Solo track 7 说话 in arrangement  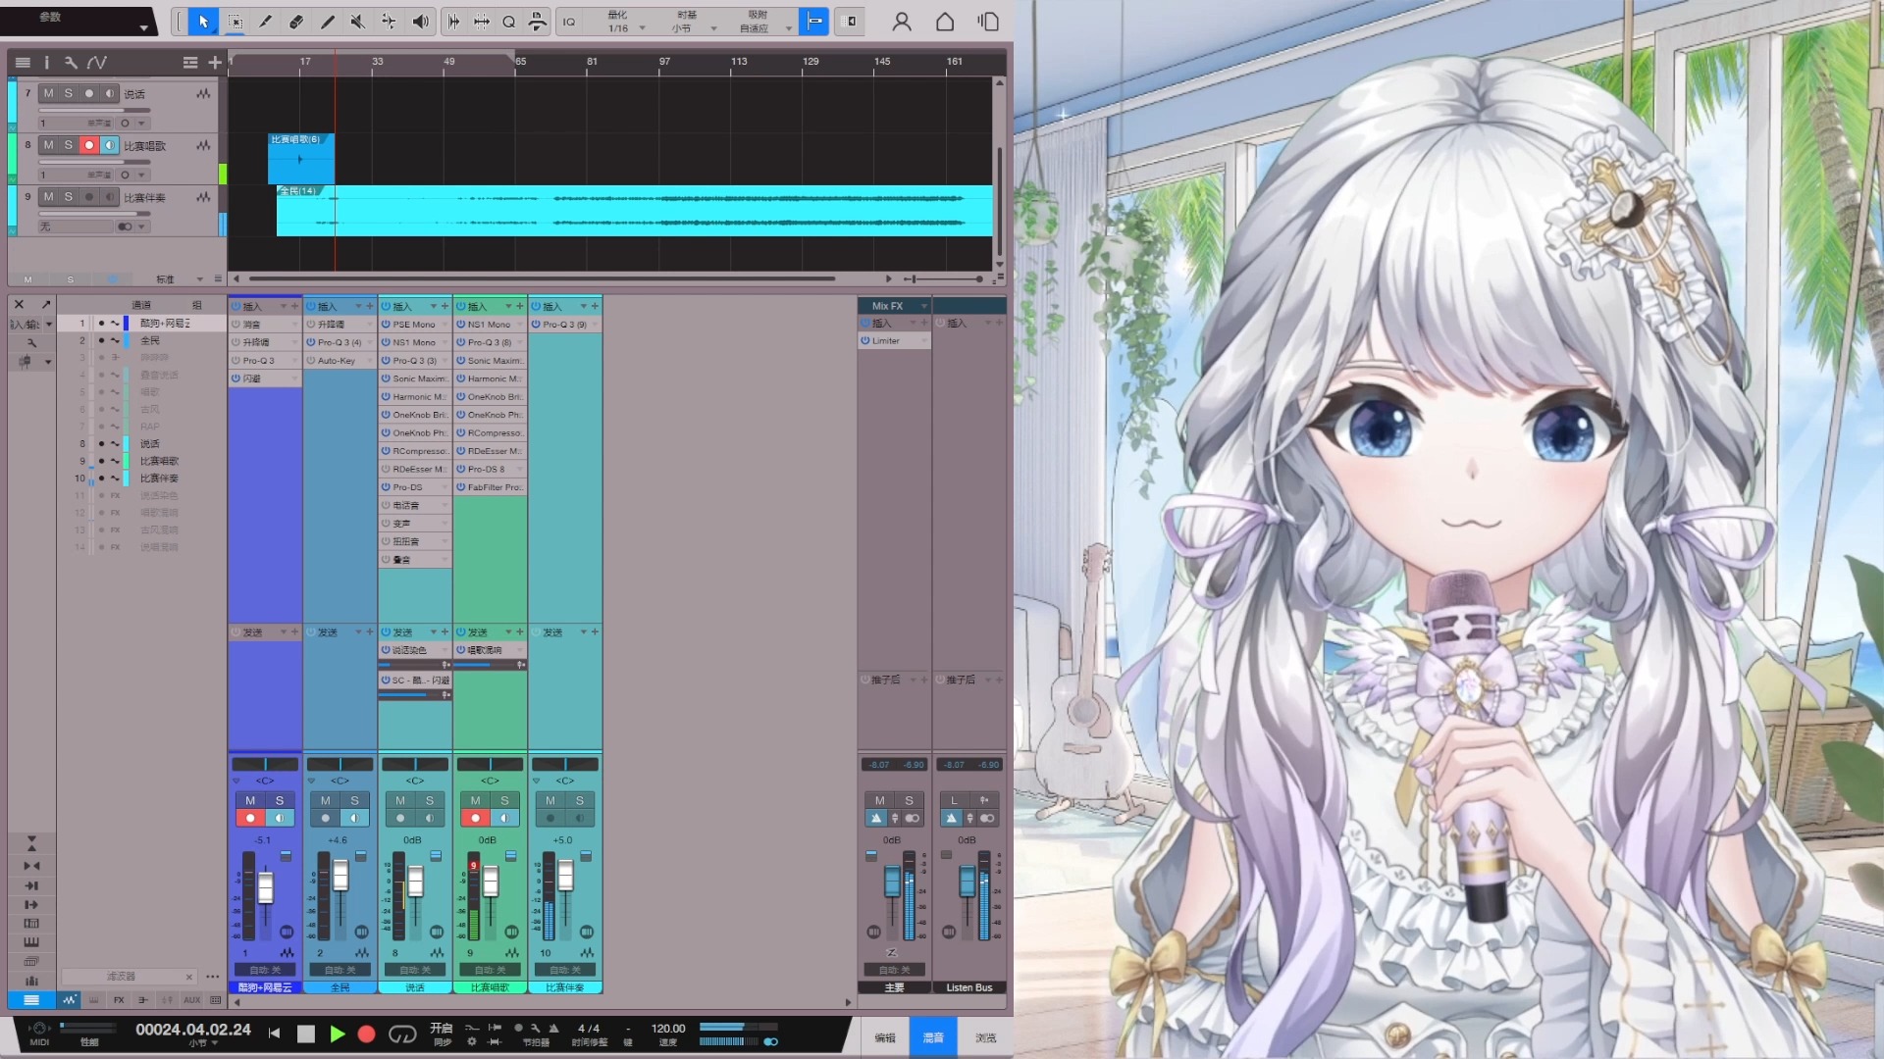[68, 93]
